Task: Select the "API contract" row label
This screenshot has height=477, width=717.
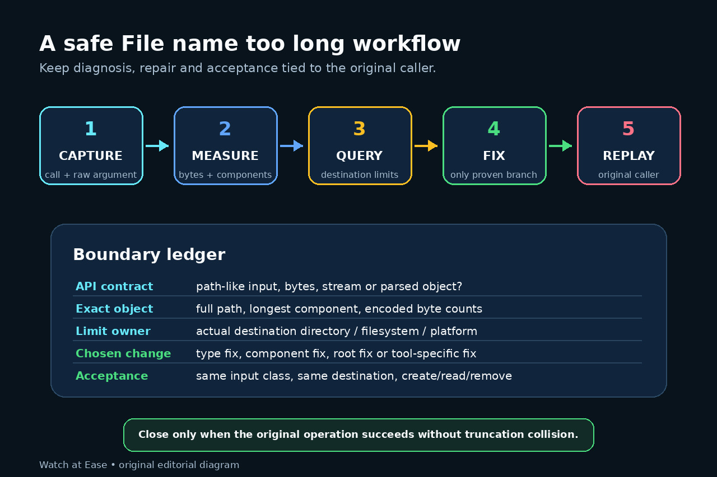Action: [114, 286]
